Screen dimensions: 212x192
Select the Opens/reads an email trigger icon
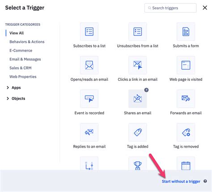pos(89,65)
